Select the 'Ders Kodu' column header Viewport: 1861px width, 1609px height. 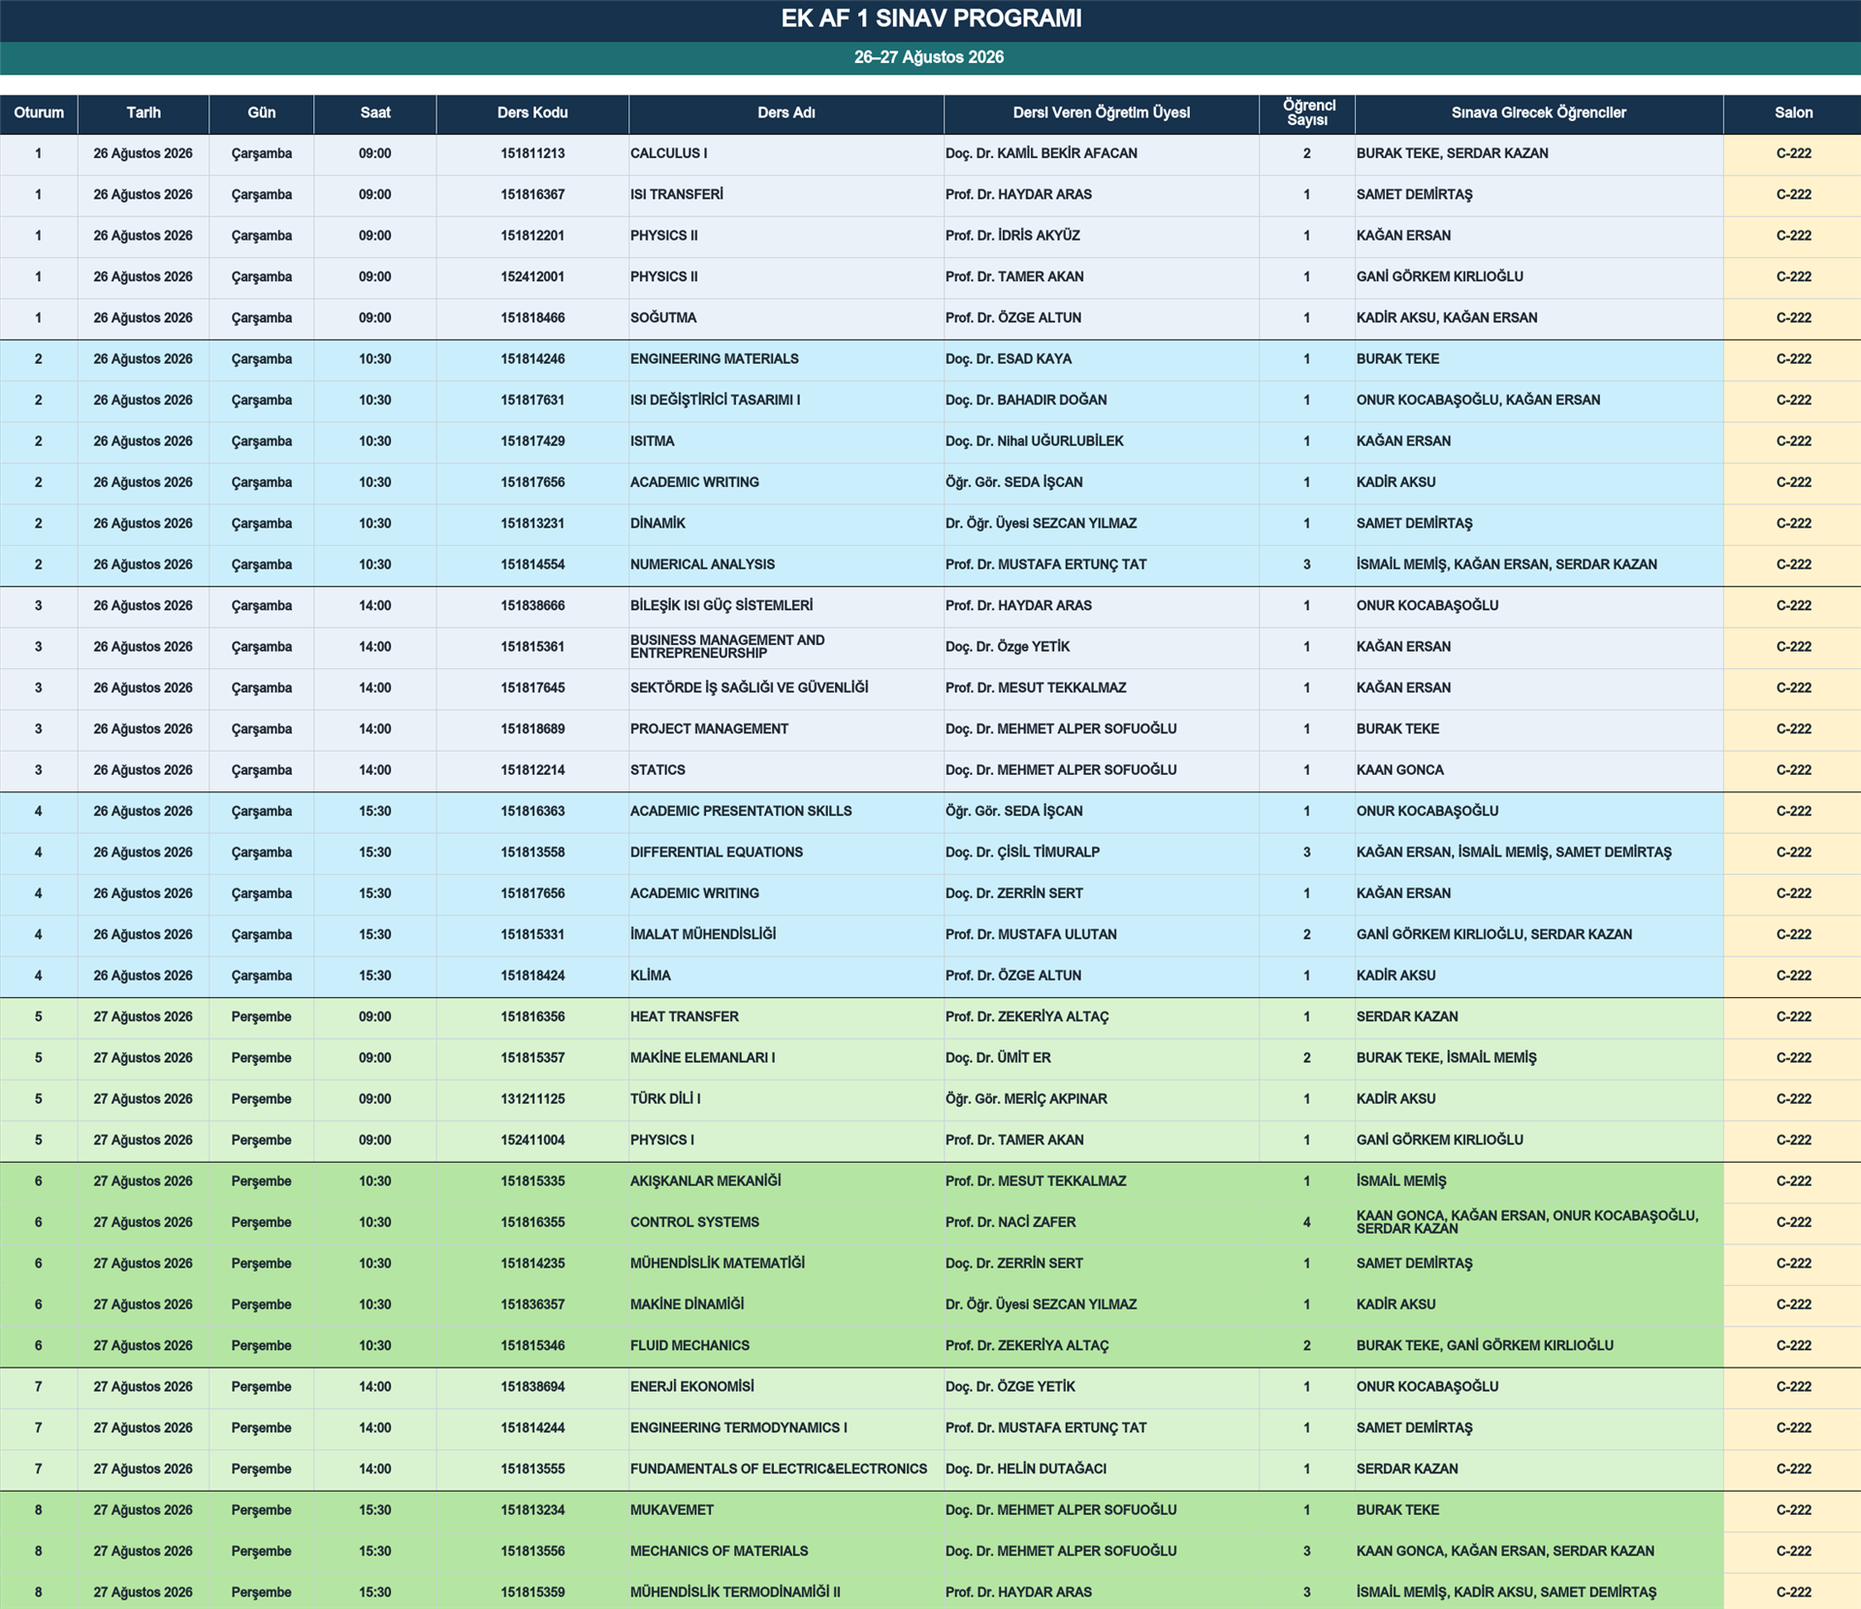[532, 113]
